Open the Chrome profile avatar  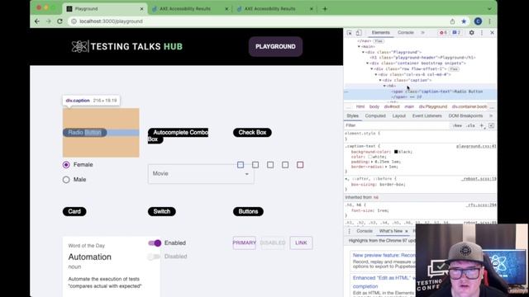click(478, 21)
